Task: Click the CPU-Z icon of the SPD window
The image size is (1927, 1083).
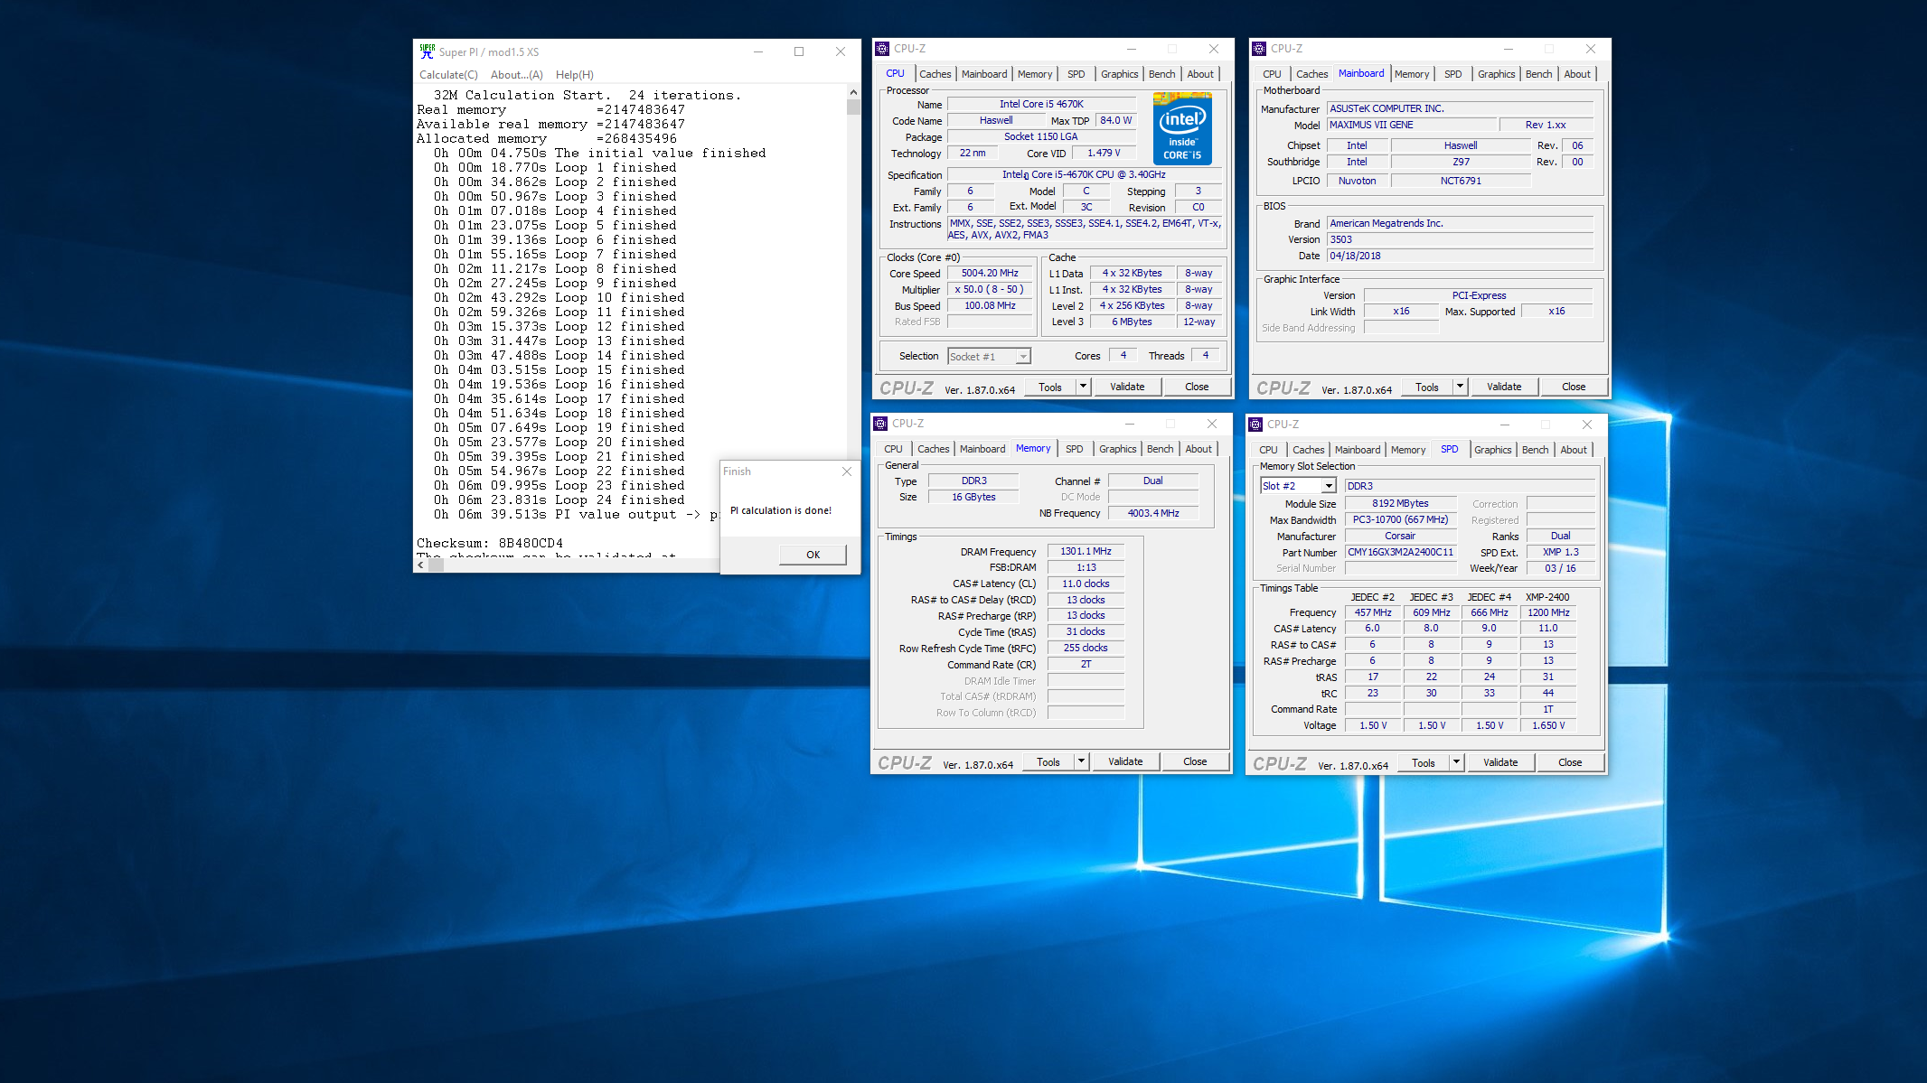Action: tap(1255, 425)
